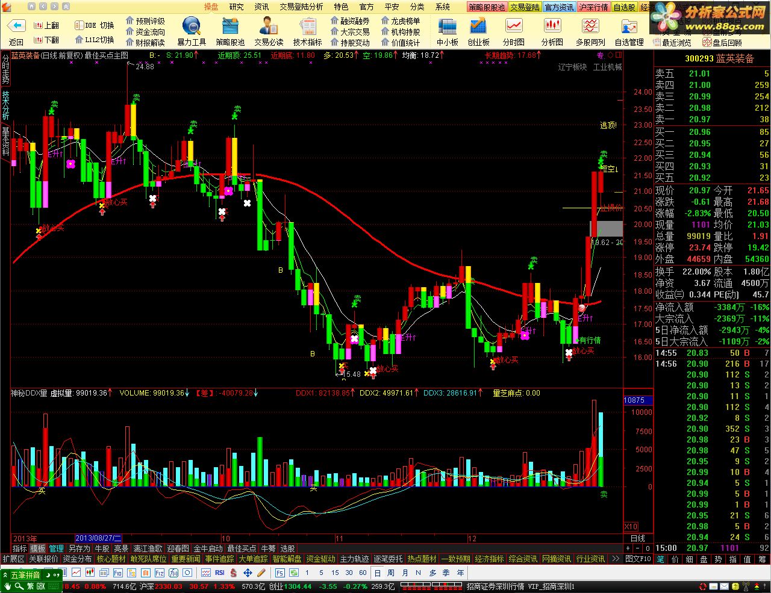Select the 日 daily period
This screenshot has height=593, width=771.
(378, 573)
